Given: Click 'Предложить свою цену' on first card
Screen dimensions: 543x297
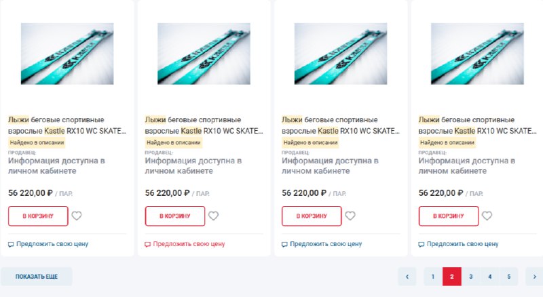Looking at the screenshot, I should click(x=52, y=244).
